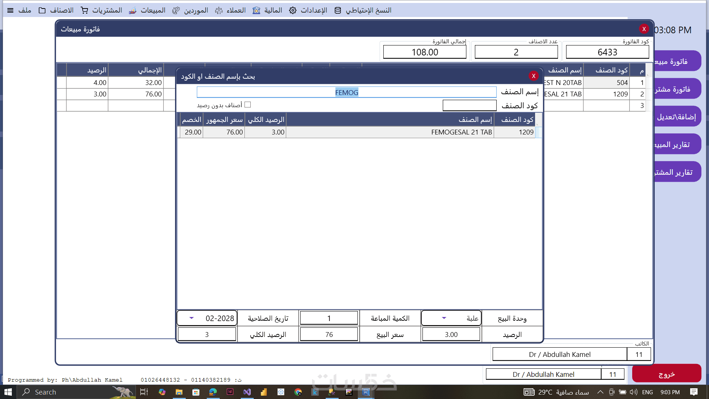Click the folder icon for الاصناف
Screen dimensions: 709x399
(x=42, y=10)
